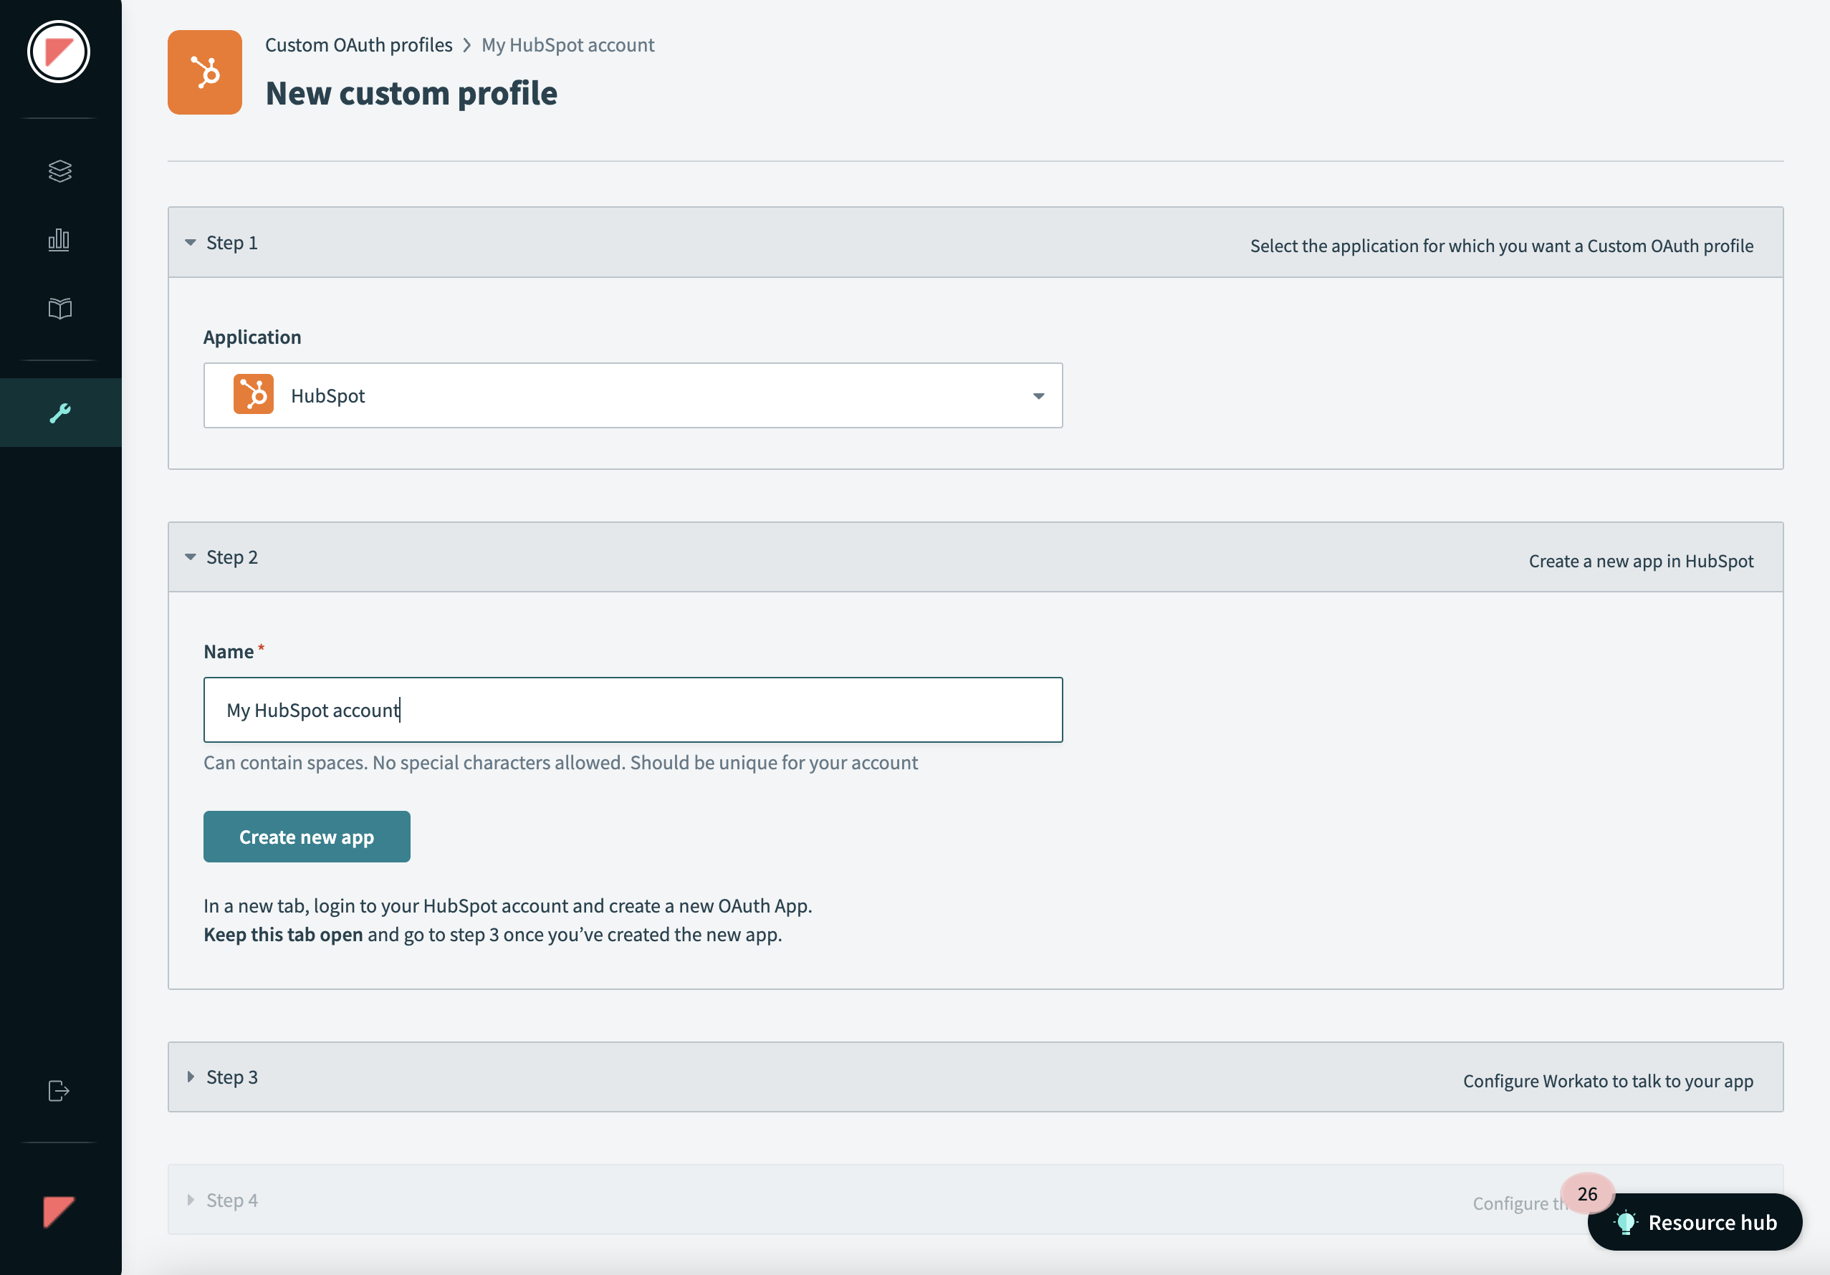The width and height of the screenshot is (1830, 1275).
Task: Click inside the Name text field
Action: coord(633,709)
